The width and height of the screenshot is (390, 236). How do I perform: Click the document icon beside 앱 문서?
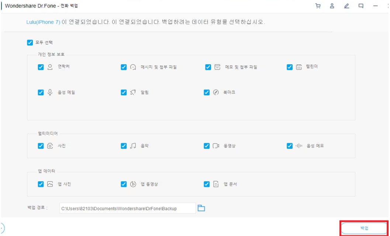coord(216,184)
